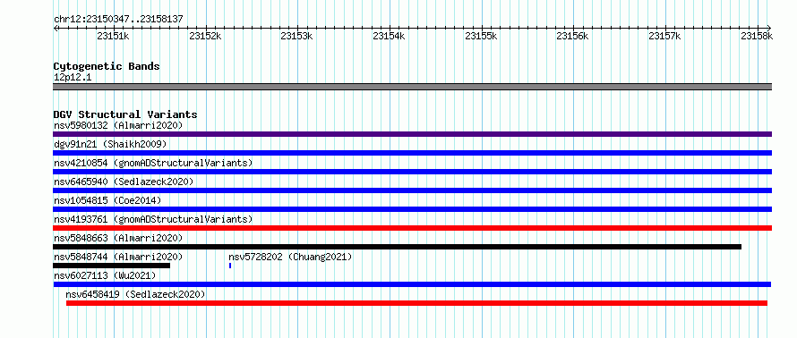
Task: Click the short black nsv5848744 variant bar
Action: 111,266
